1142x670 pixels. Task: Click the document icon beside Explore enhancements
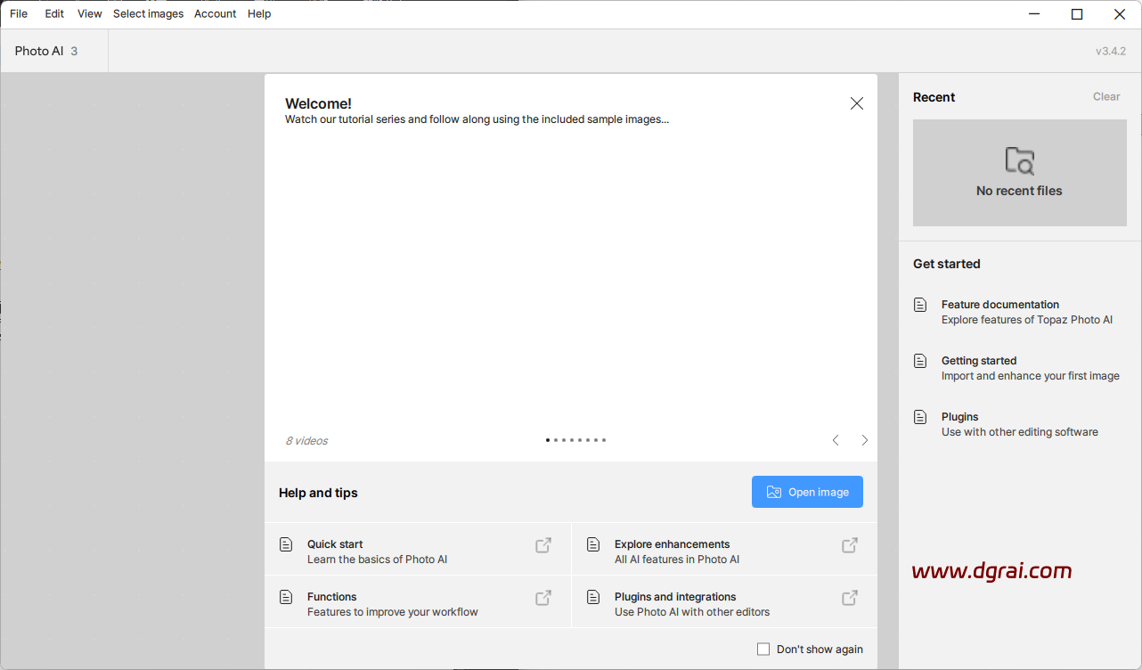pyautogui.click(x=593, y=544)
